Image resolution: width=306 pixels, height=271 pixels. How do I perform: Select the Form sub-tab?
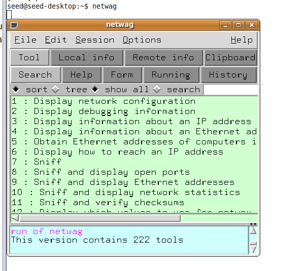tap(122, 74)
